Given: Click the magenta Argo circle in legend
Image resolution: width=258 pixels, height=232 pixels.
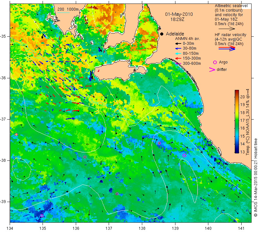Looking at the screenshot, I should click(x=215, y=62).
